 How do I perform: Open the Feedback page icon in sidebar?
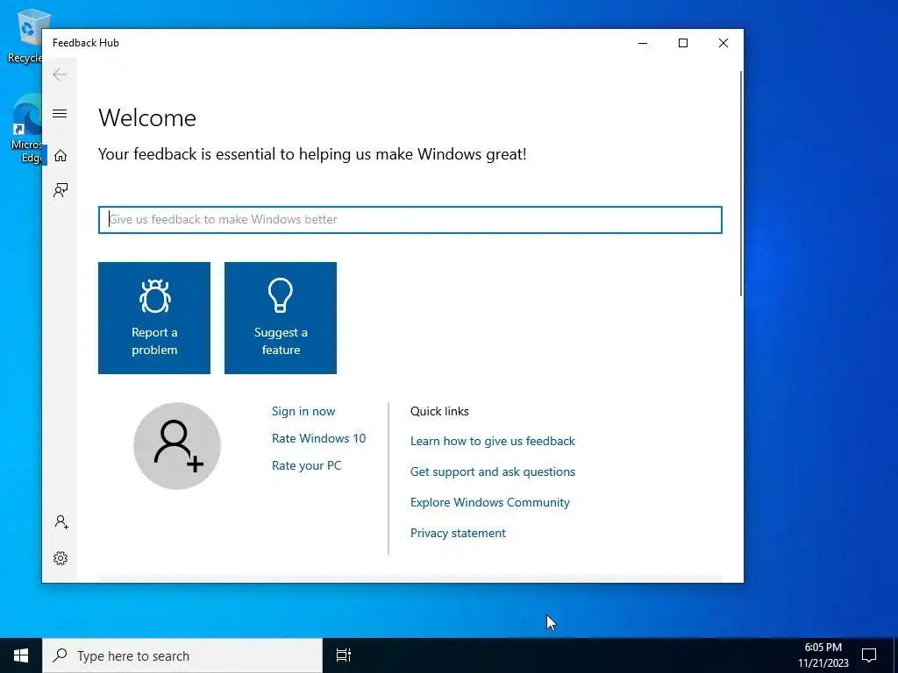[61, 190]
